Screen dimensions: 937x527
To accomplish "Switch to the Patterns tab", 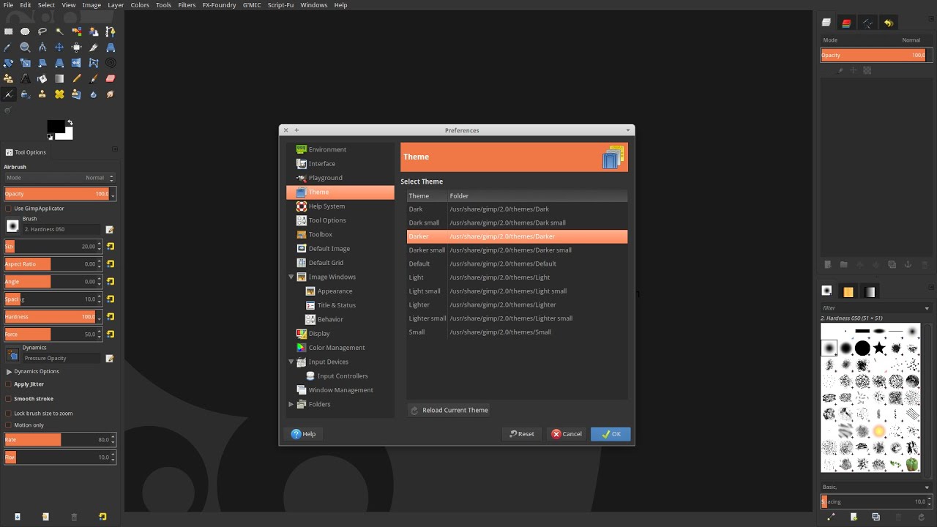I will pyautogui.click(x=848, y=292).
